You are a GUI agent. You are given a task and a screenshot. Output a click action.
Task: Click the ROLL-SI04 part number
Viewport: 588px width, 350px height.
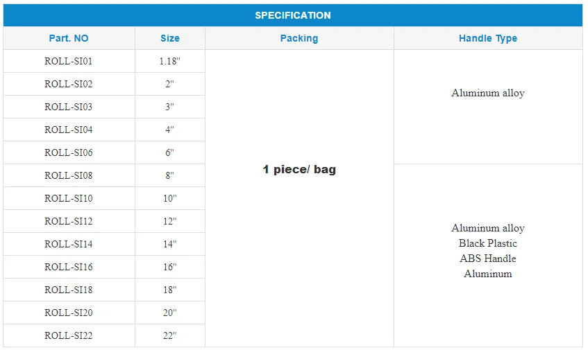point(69,130)
